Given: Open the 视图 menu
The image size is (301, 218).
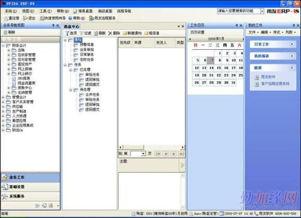Looking at the screenshot, I should click(28, 11).
